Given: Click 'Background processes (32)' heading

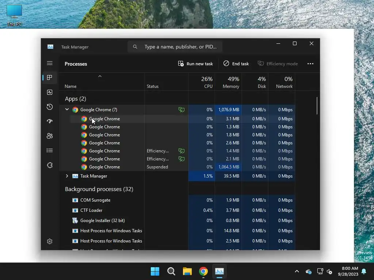Looking at the screenshot, I should 99,189.
